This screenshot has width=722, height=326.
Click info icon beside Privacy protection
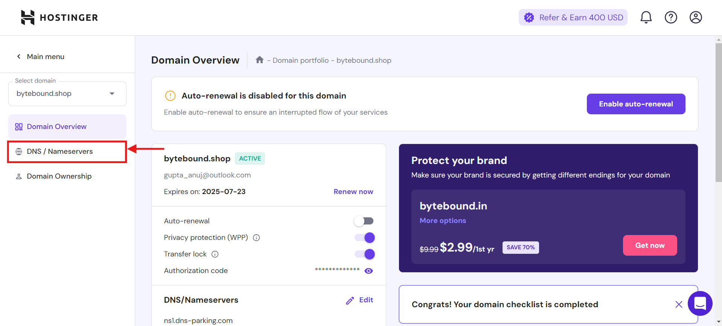256,238
